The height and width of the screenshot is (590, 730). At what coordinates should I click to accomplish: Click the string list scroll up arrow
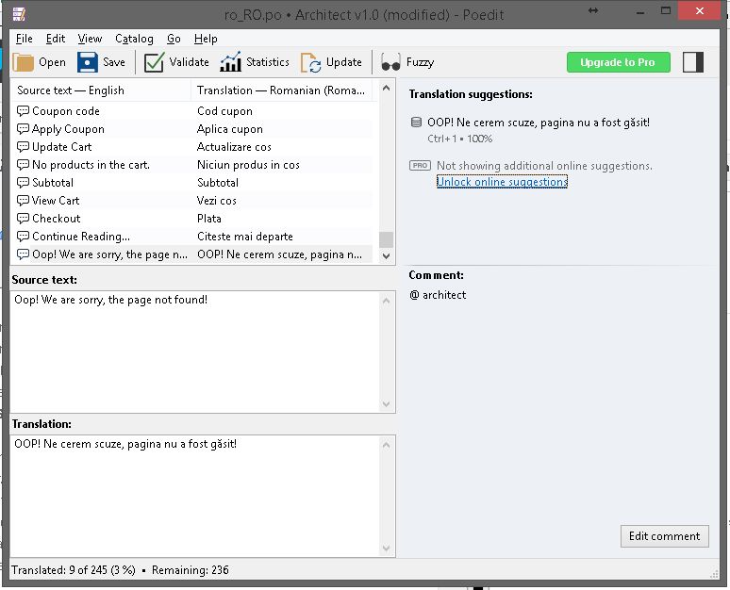(x=386, y=88)
